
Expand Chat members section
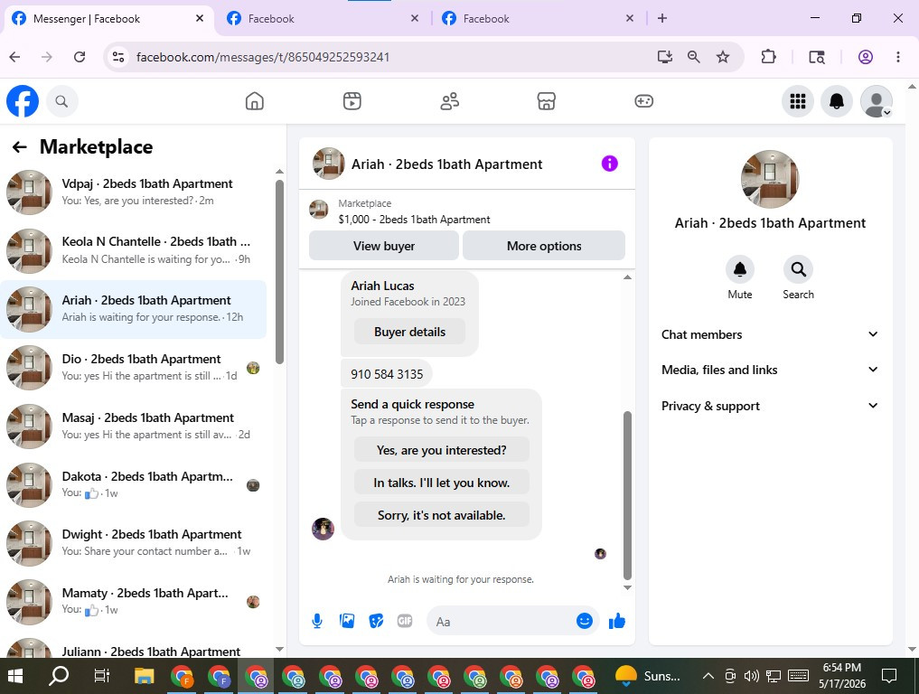click(x=770, y=334)
